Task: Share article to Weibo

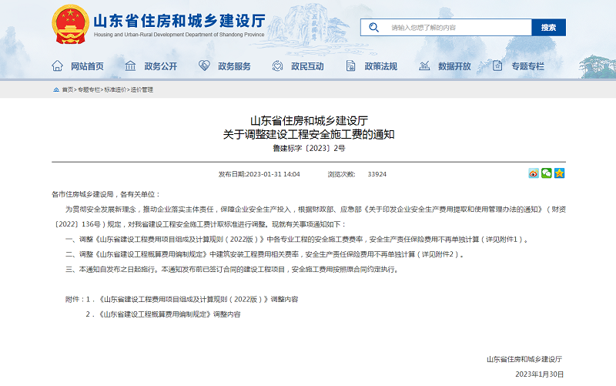Action: pos(534,173)
